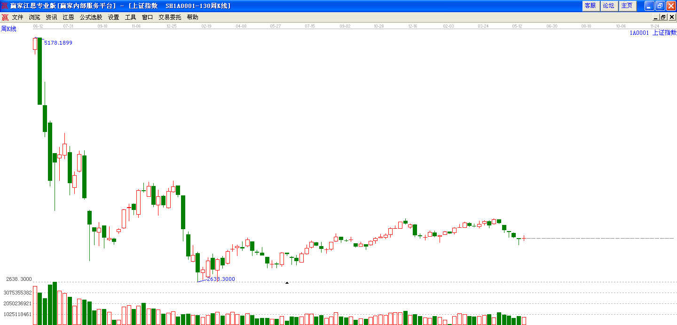
Task: Click the 05-27 date on the time axis
Action: pos(276,26)
